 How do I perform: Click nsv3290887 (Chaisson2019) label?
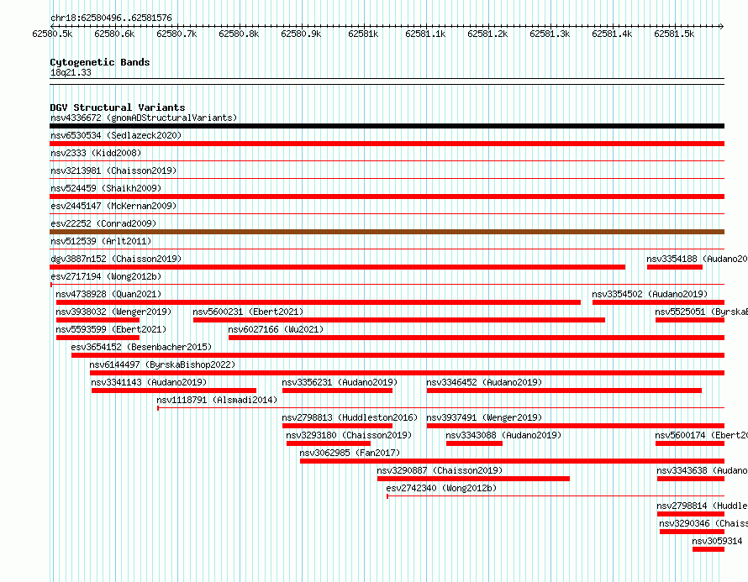point(440,470)
